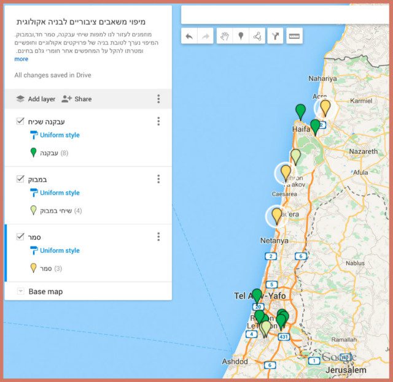
Task: Click green marker on Tel Aviv-Yafo label
Action: [x=257, y=296]
